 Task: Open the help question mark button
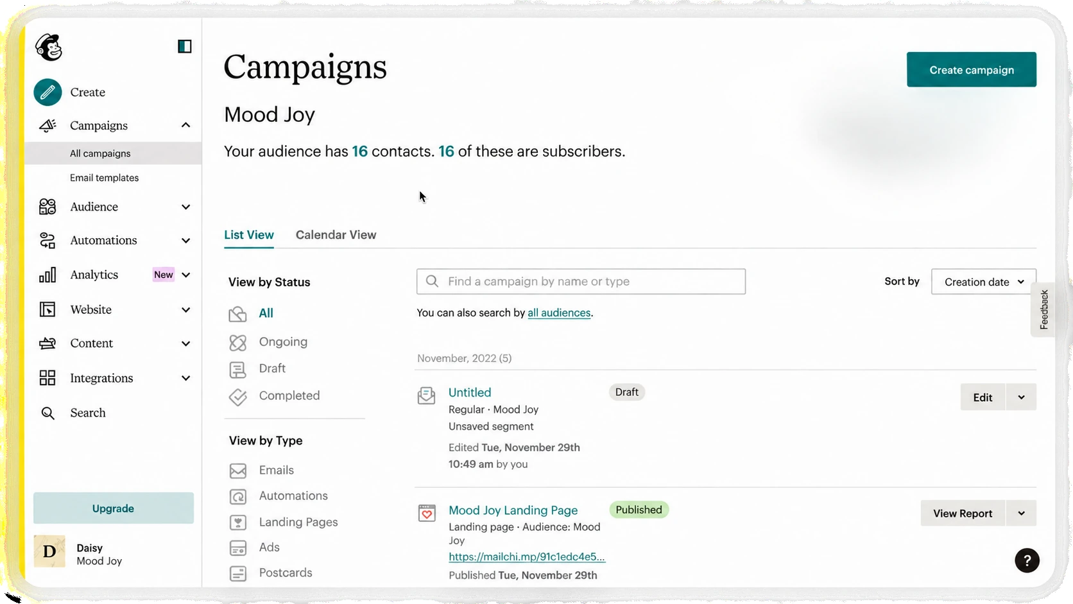(1027, 560)
